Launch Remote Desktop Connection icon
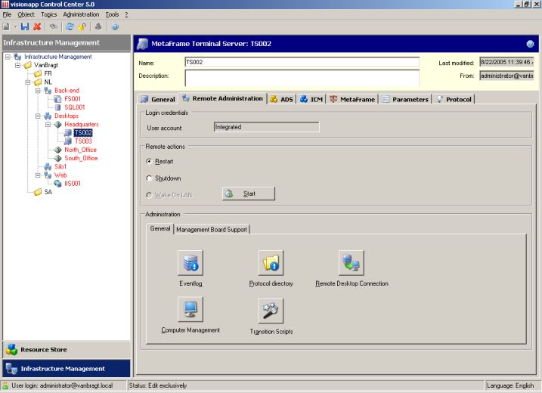This screenshot has height=393, width=542. [x=352, y=263]
